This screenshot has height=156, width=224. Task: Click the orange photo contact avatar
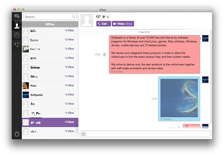click(26, 85)
